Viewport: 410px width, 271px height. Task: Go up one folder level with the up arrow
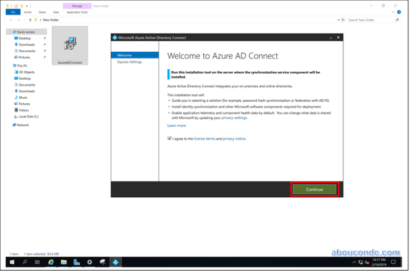(30, 20)
